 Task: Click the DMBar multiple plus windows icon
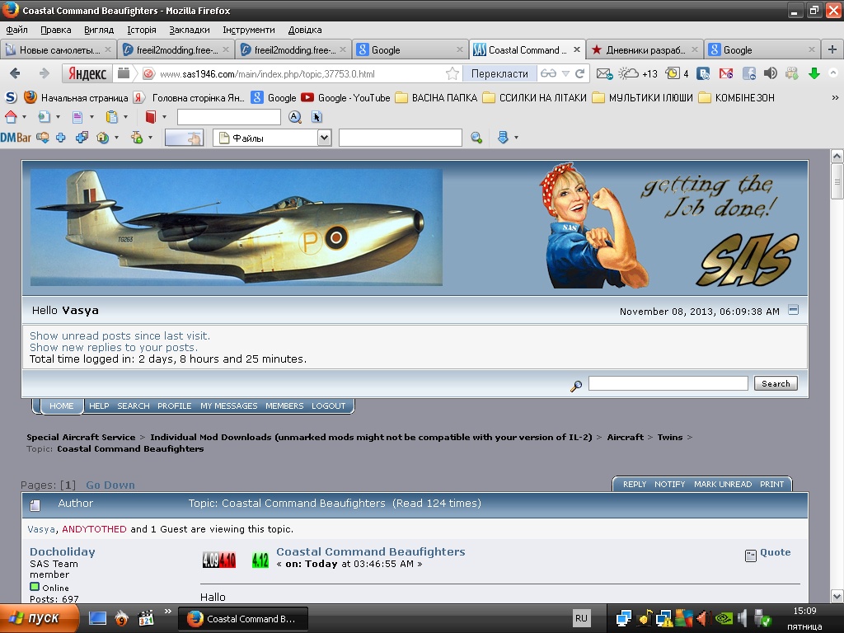coord(82,138)
